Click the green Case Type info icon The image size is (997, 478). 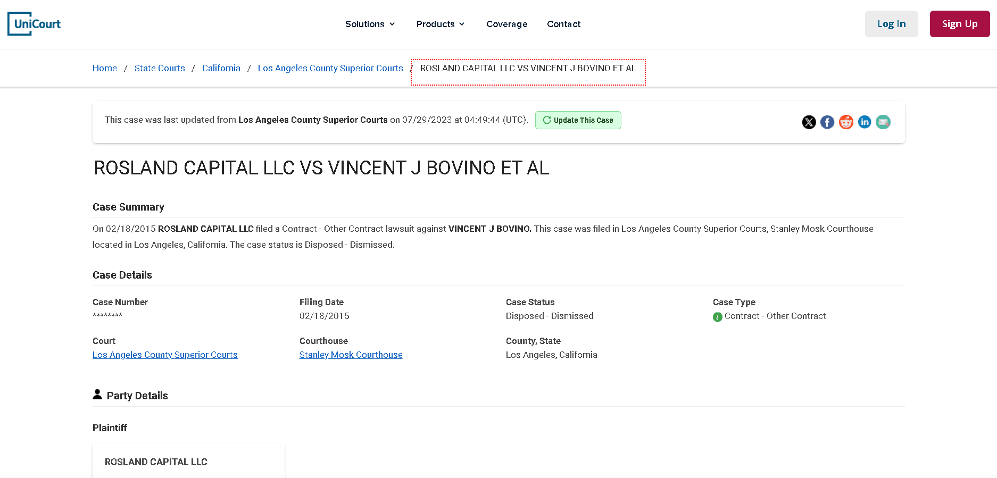[x=718, y=317]
